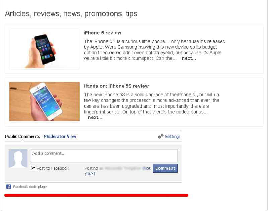The width and height of the screenshot is (268, 211).
Task: Click the black iPhone 5 thumbnail image
Action: (45, 49)
